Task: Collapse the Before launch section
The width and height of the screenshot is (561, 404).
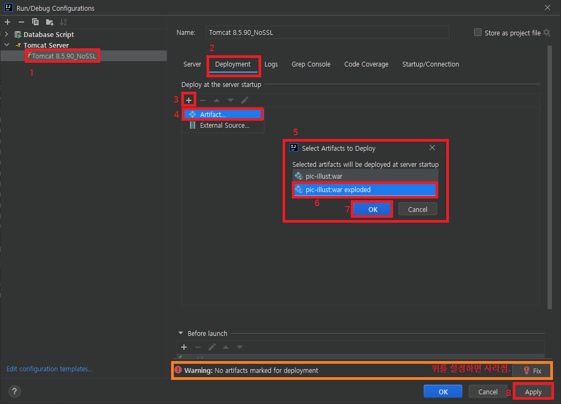Action: click(x=181, y=333)
